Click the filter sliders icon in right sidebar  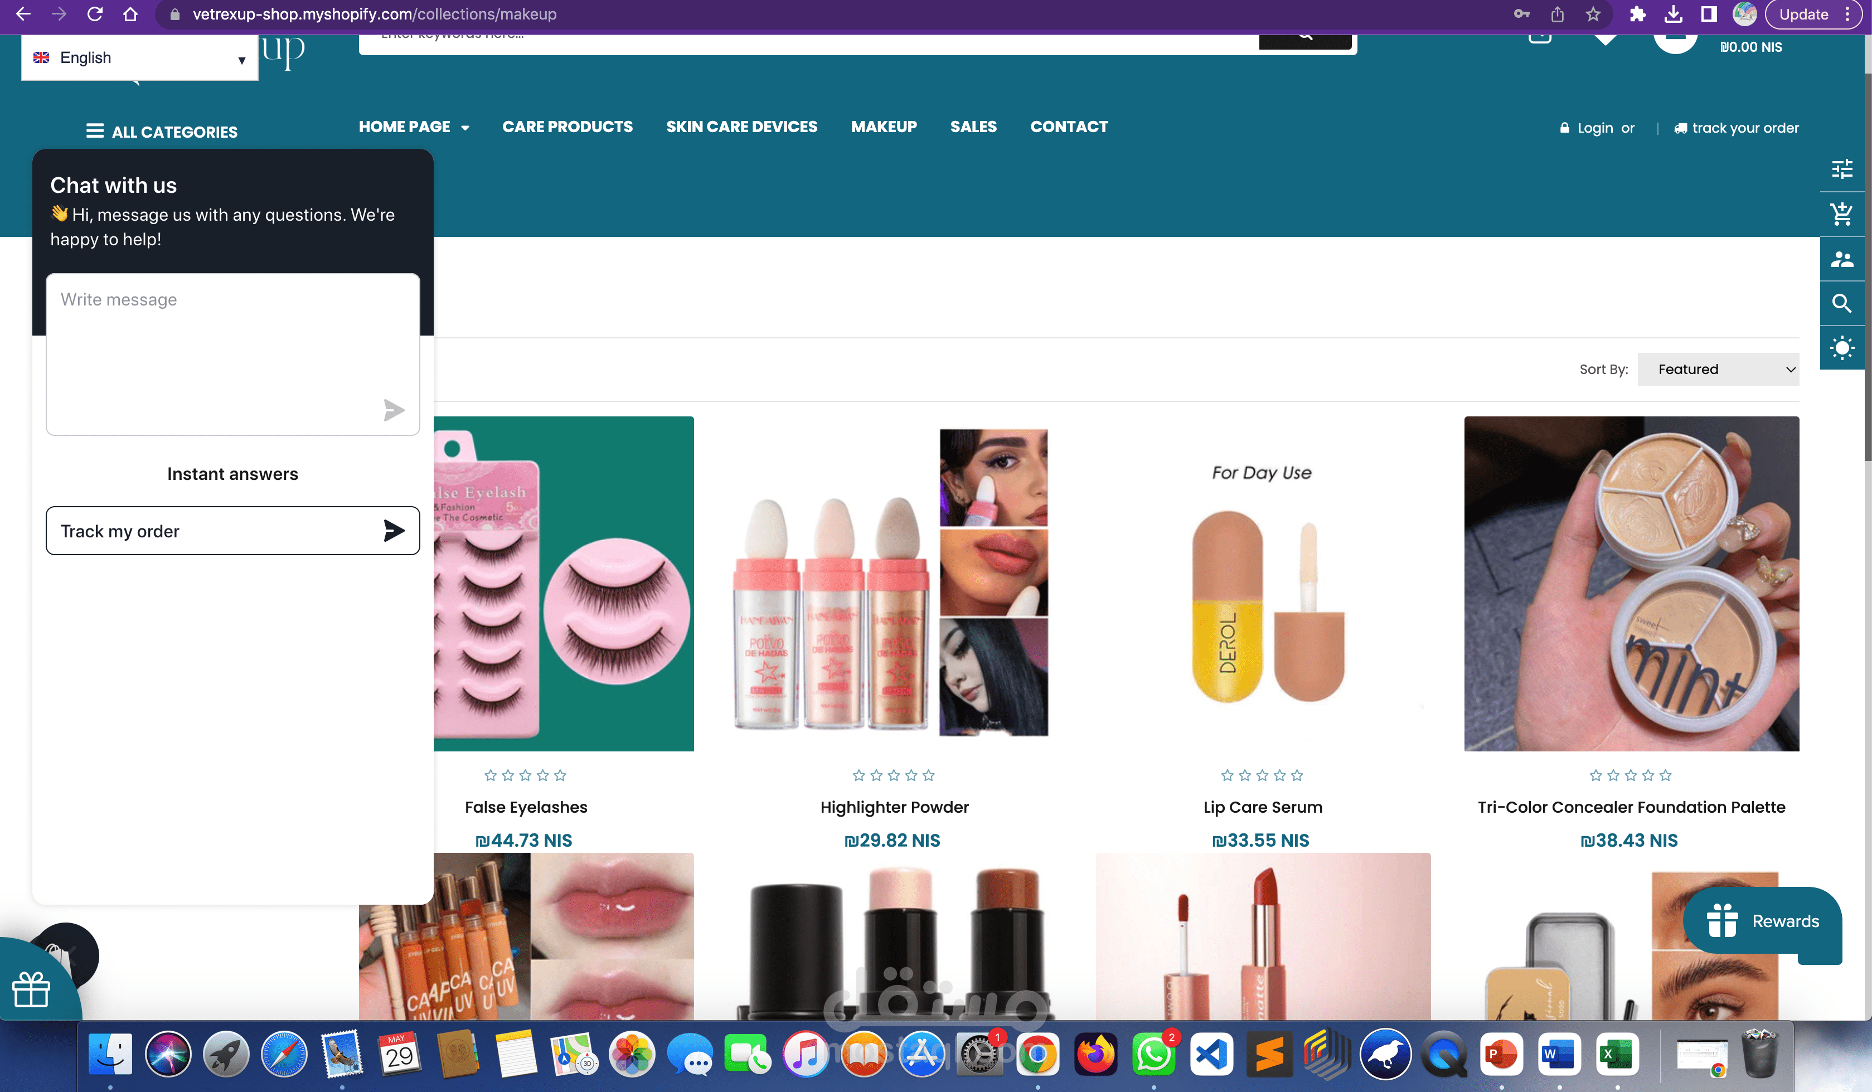pyautogui.click(x=1842, y=169)
